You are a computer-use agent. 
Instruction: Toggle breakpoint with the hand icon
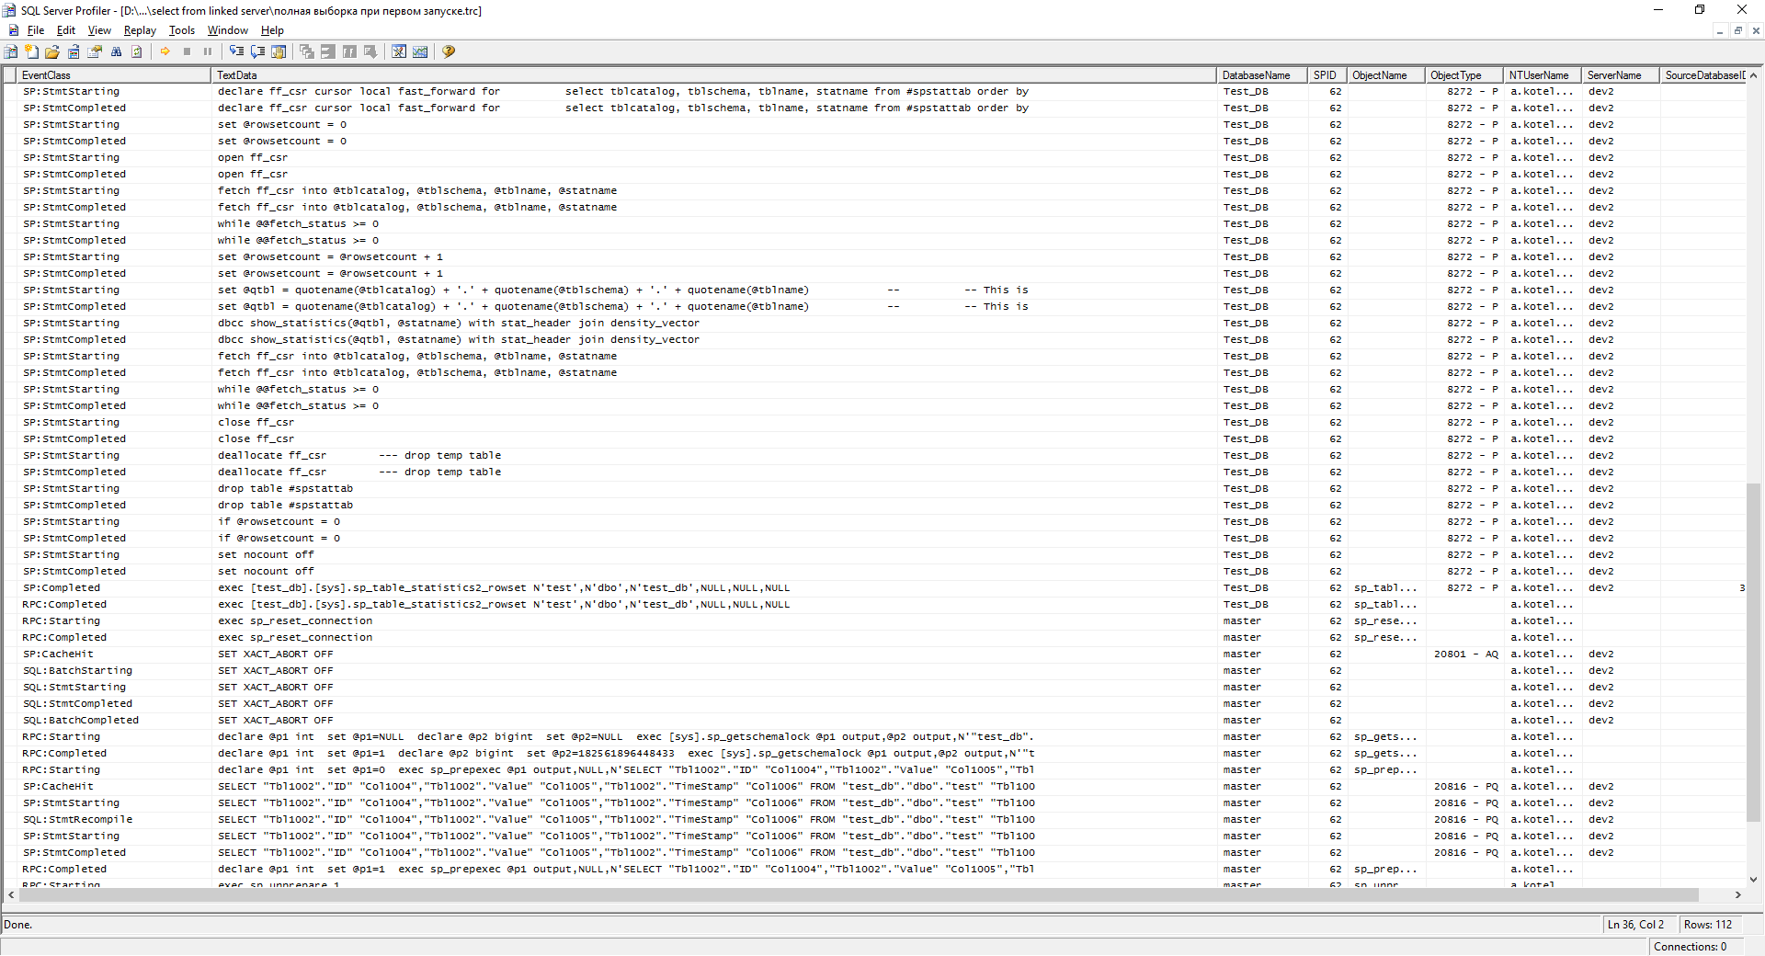coord(279,51)
